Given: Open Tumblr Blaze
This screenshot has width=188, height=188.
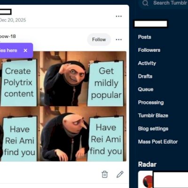Looking at the screenshot, I should pos(153,116).
